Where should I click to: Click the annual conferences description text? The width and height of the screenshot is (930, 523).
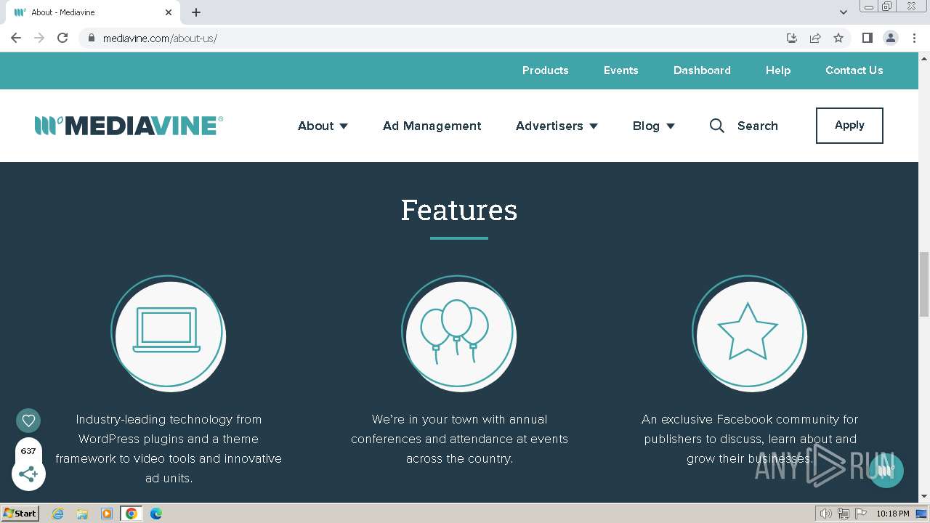(459, 439)
